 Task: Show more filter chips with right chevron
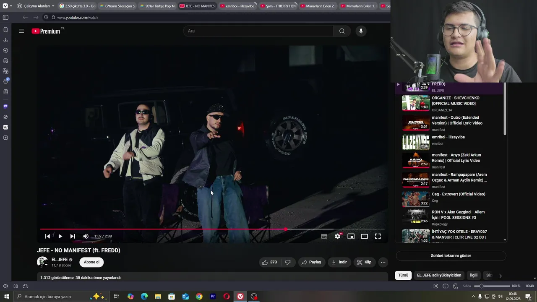click(x=500, y=276)
